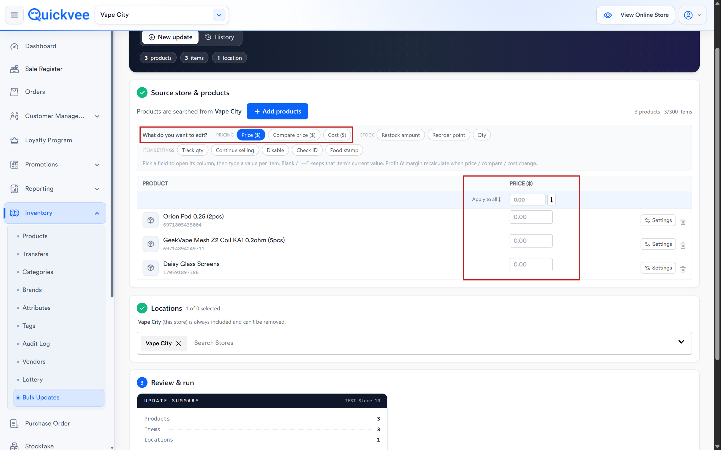Click the Purchase Order icon
The height and width of the screenshot is (450, 721).
pyautogui.click(x=14, y=424)
